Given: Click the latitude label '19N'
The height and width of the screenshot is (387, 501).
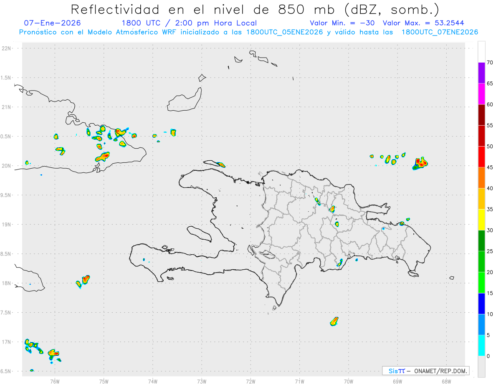Looking at the screenshot, I should (x=7, y=225).
